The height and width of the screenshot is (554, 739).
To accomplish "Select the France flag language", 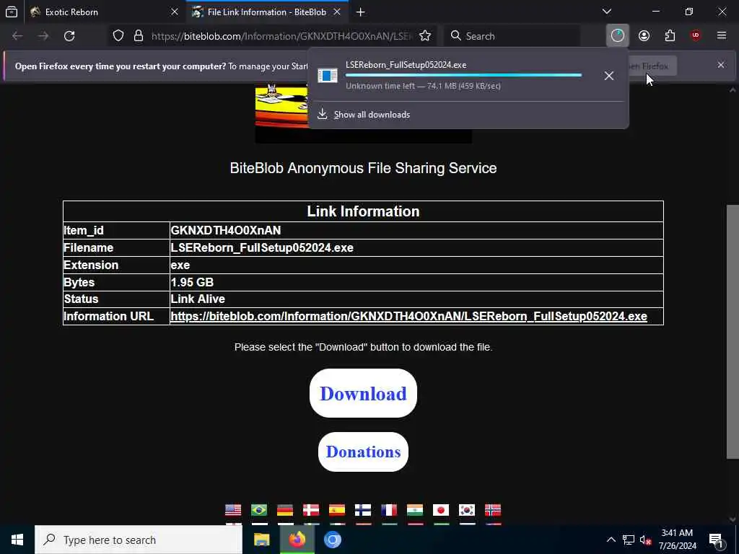I will 389,510.
